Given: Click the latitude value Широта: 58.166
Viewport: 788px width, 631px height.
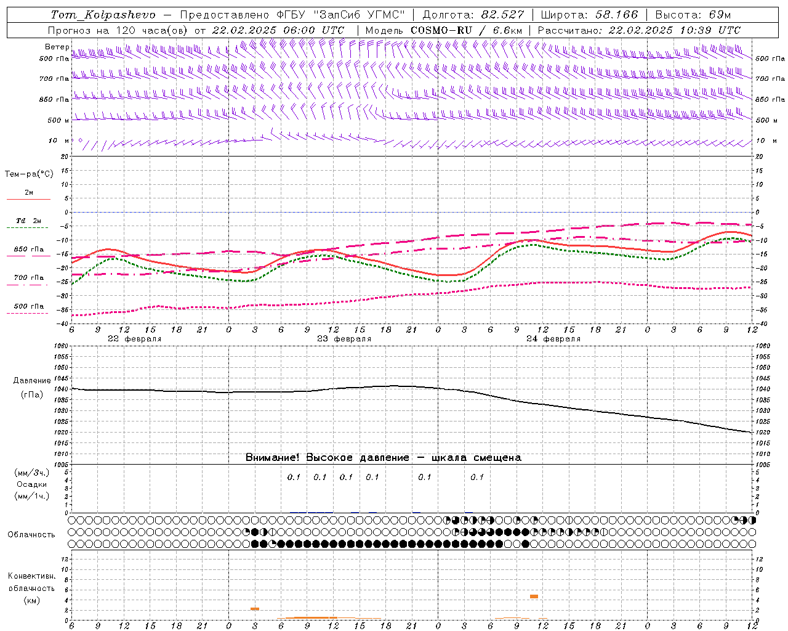Looking at the screenshot, I should [590, 15].
